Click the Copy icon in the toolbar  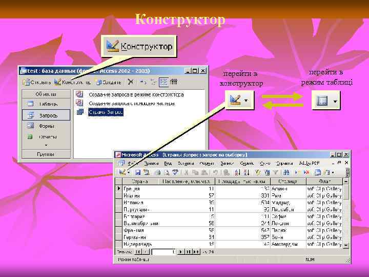195,172
